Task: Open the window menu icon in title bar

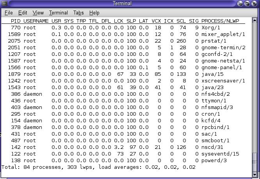Action: pyautogui.click(x=4, y=3)
